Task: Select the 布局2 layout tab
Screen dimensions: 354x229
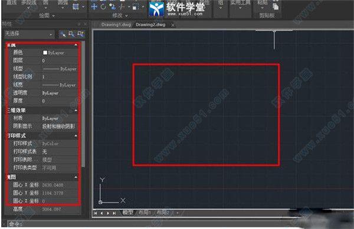Action: coord(163,213)
